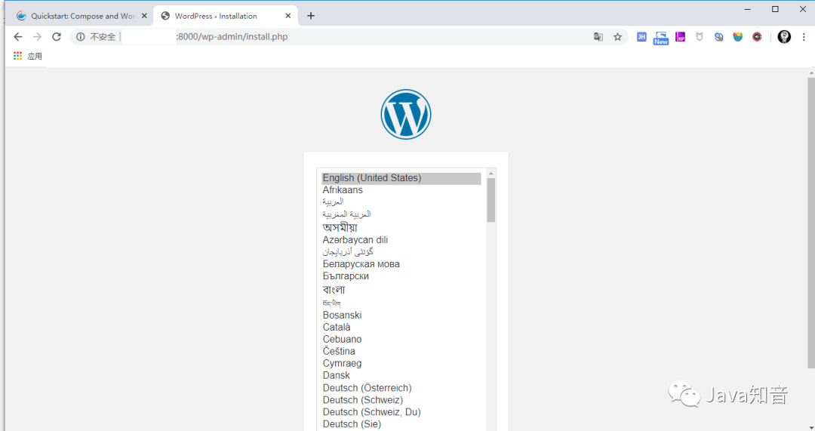Select Dansk language option
This screenshot has width=815, height=431.
click(x=337, y=375)
